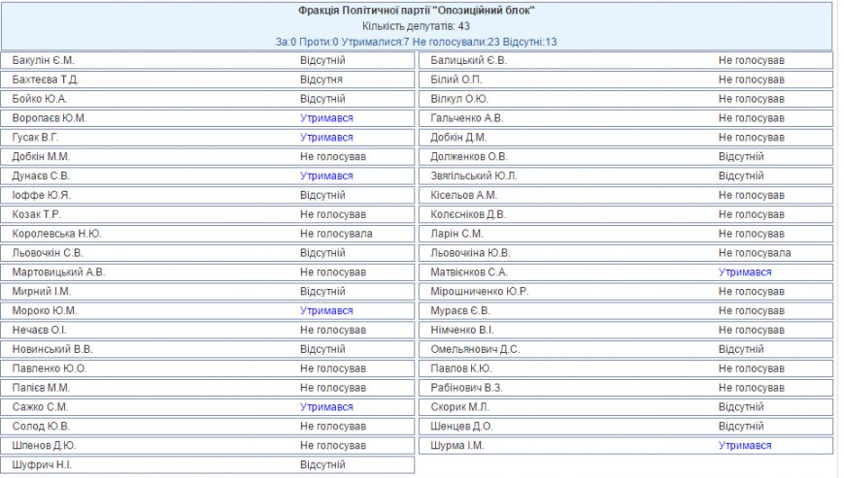Click "Не голосував" status for Добкін М.М.

click(333, 157)
